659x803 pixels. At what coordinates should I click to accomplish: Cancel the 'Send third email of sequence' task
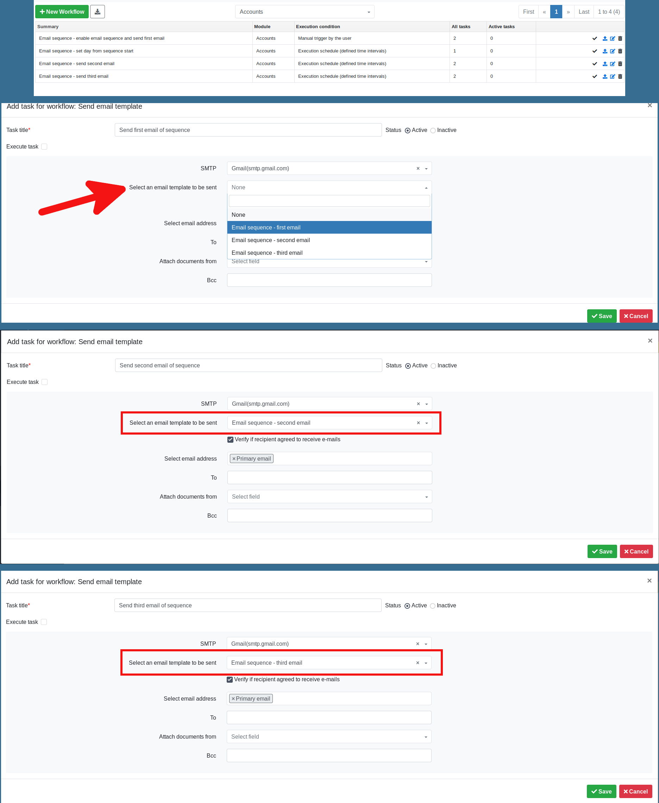click(x=635, y=791)
